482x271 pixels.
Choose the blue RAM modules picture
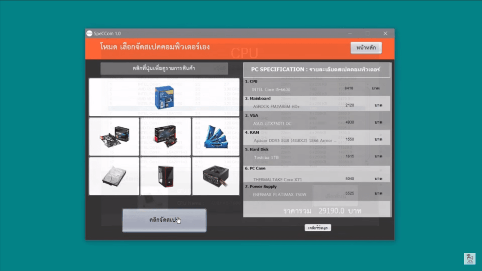216,136
